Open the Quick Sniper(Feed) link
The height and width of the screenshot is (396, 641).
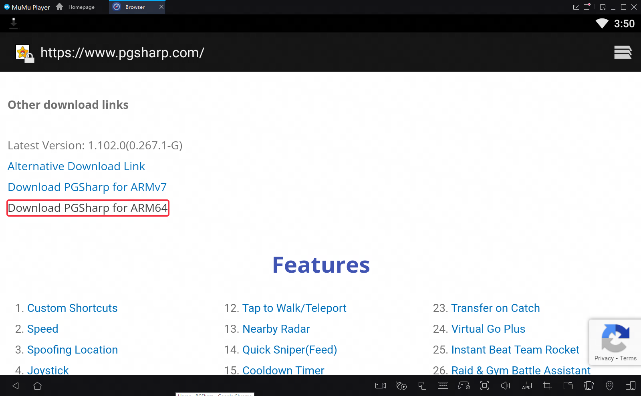(x=290, y=350)
